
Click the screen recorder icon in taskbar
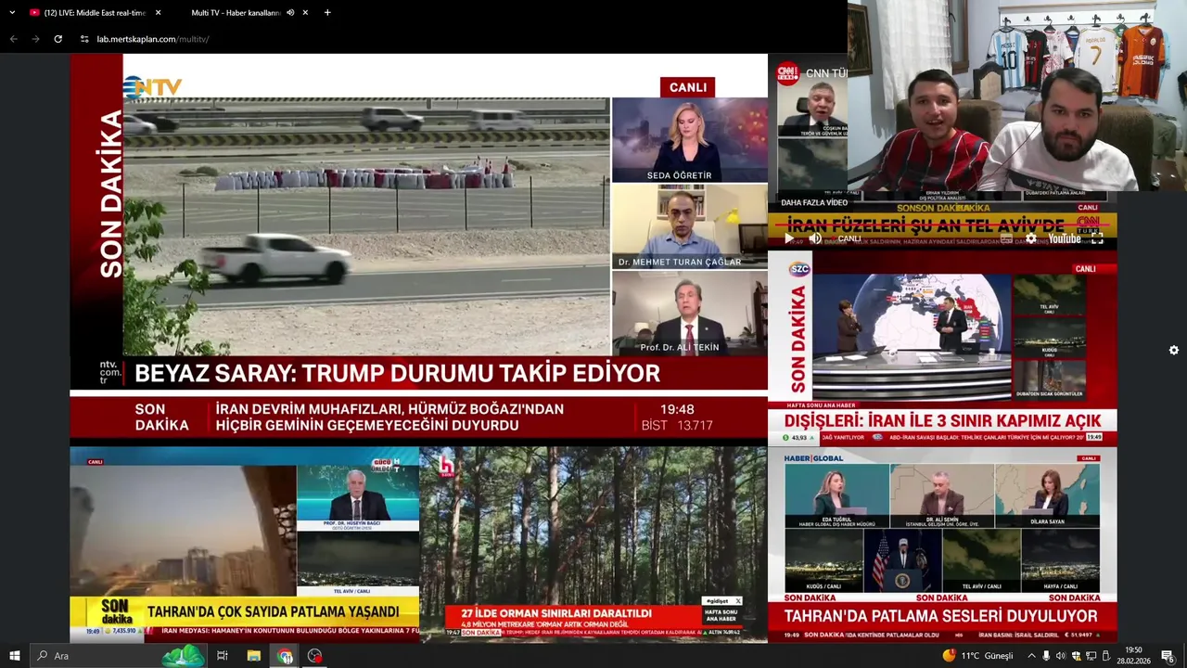[x=315, y=656]
